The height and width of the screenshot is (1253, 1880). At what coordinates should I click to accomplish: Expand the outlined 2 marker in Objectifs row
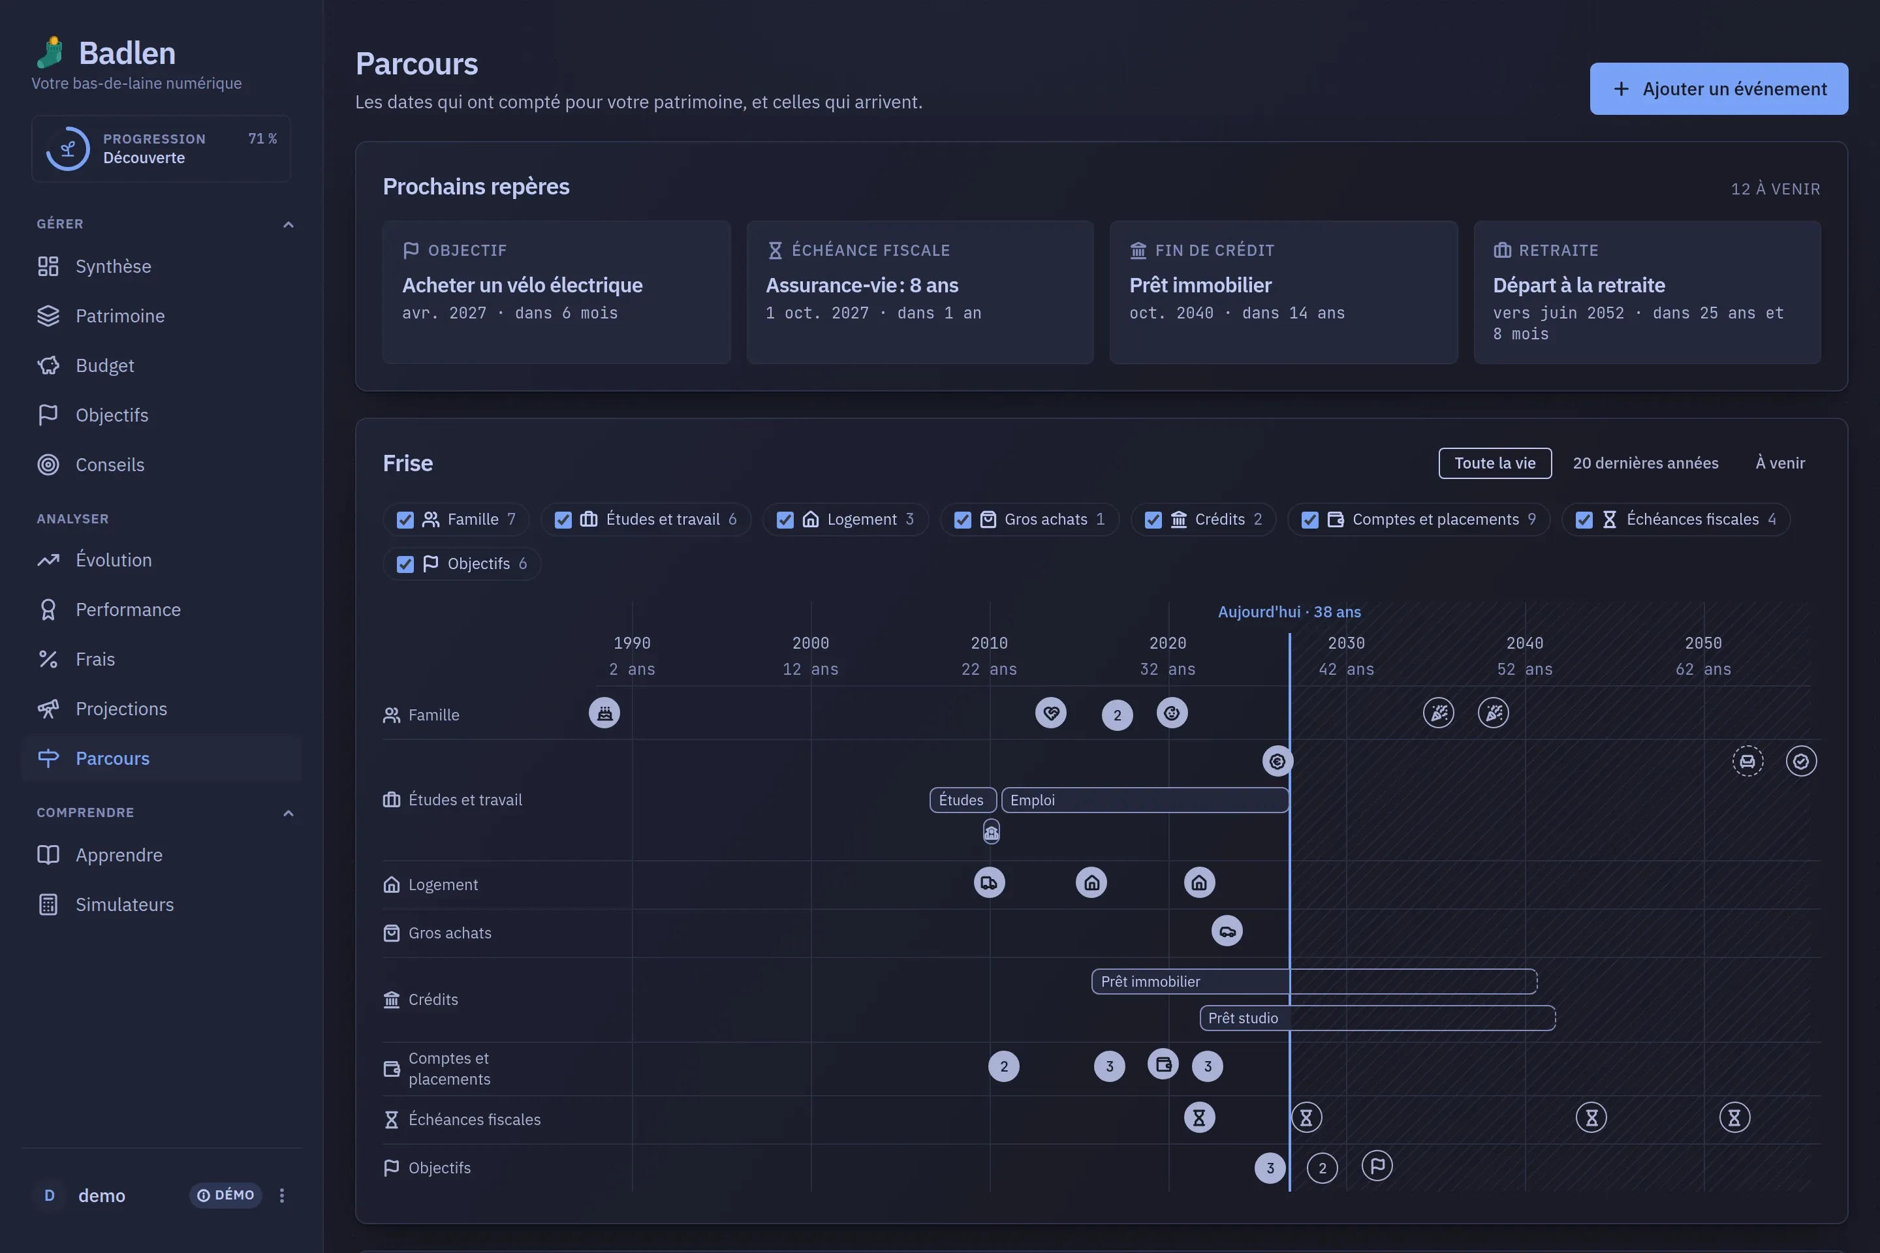(x=1322, y=1168)
